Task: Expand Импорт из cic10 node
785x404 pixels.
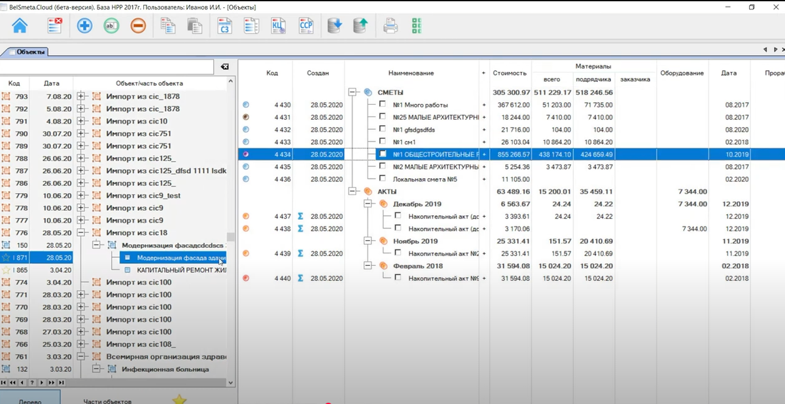Action: point(82,121)
